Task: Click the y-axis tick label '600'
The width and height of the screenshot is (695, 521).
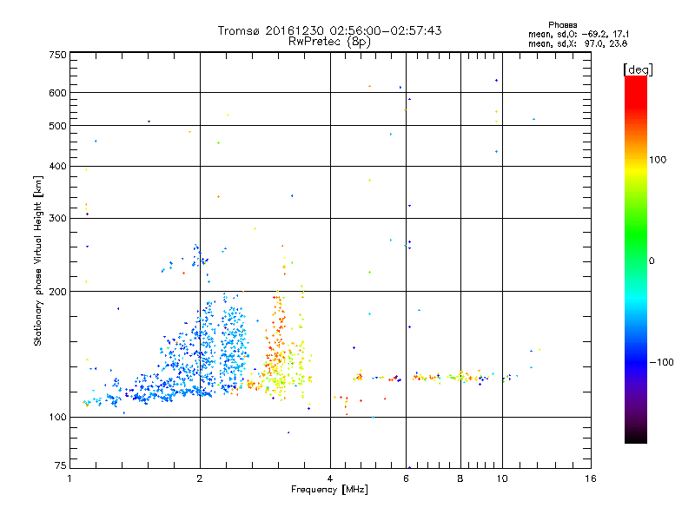Action: coord(57,93)
